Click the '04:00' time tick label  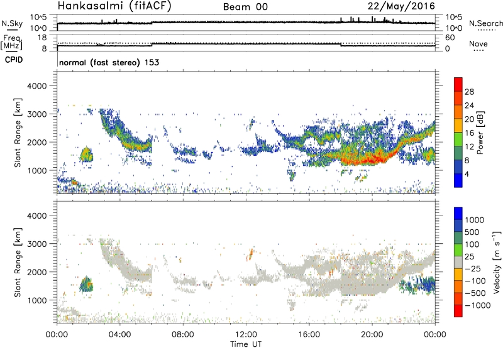click(120, 335)
